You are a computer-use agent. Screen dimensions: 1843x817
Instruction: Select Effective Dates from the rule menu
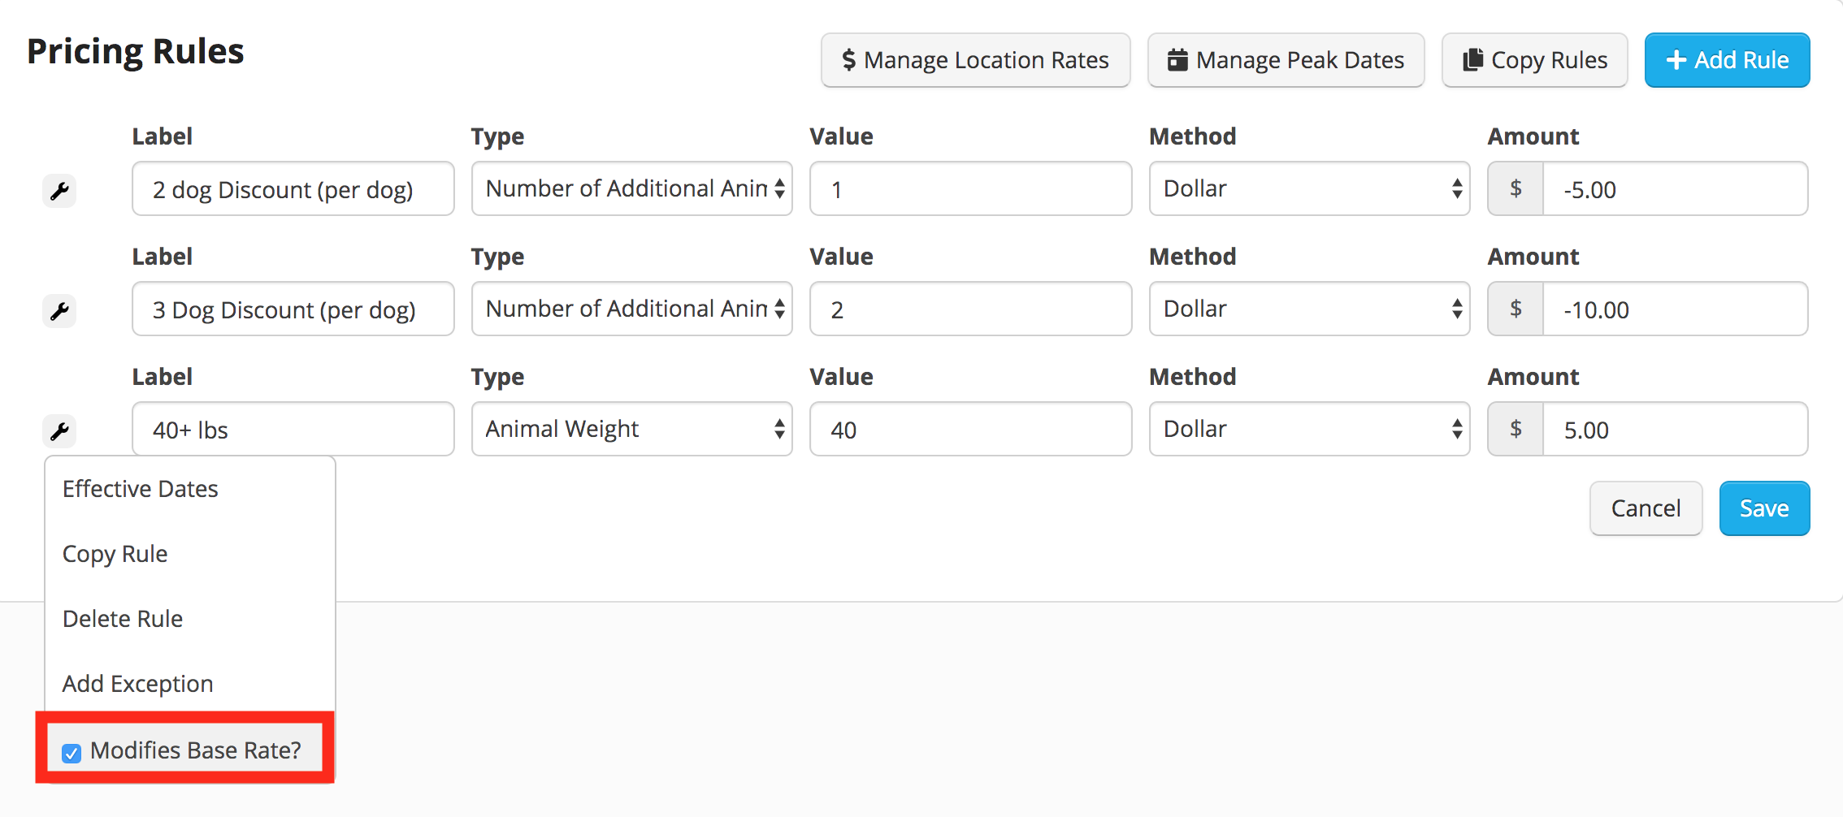140,488
